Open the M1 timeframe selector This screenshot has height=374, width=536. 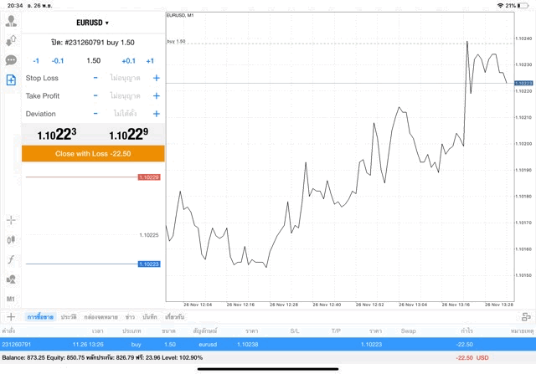11,299
